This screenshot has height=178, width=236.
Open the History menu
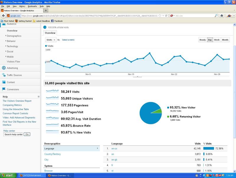pos(22,6)
